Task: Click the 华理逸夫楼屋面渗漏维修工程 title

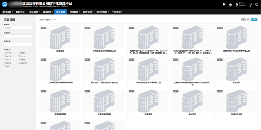Action: tap(148, 83)
